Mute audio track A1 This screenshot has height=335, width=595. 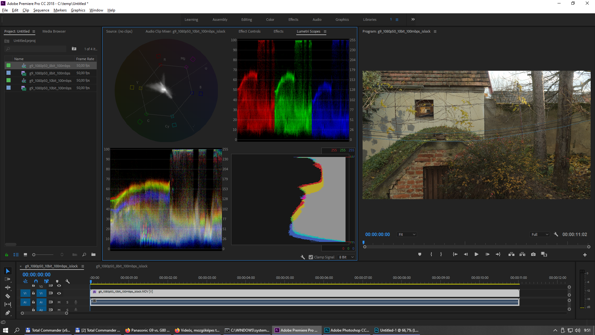click(x=59, y=302)
